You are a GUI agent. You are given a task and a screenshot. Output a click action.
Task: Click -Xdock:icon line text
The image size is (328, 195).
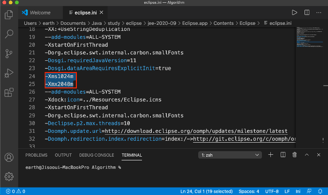pyautogui.click(x=103, y=100)
